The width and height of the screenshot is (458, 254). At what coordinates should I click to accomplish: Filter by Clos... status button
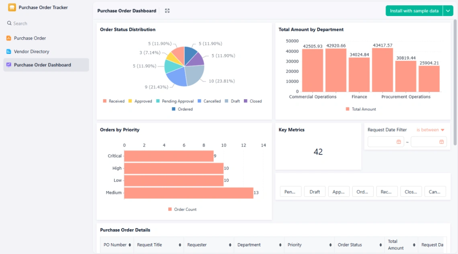point(411,191)
